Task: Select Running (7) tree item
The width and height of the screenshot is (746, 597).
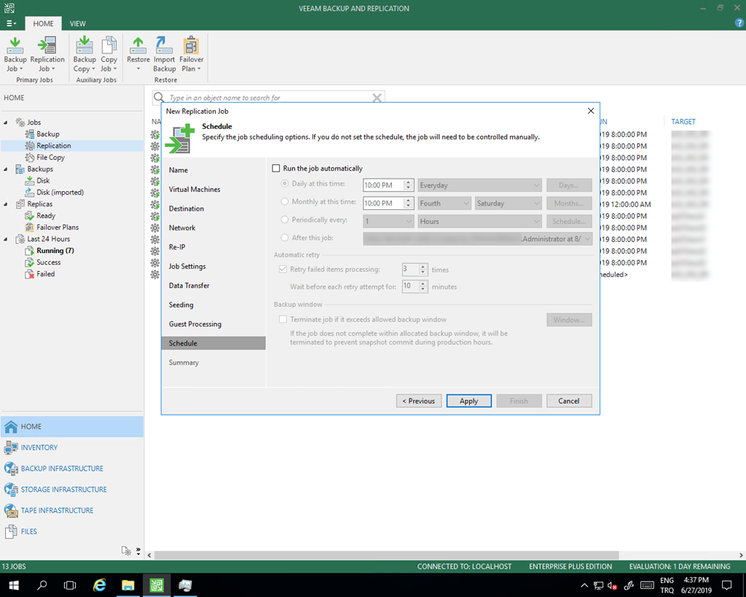Action: tap(55, 251)
